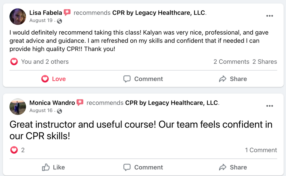Click the Monica Wandro name link
Image resolution: width=286 pixels, height=176 pixels.
point(52,103)
